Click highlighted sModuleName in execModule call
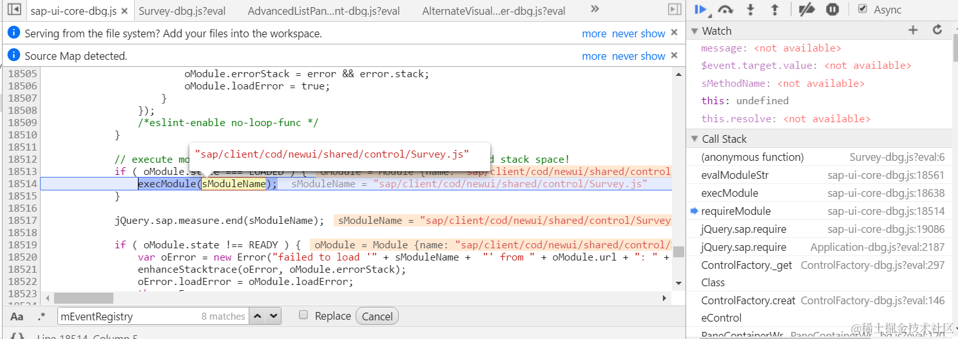The image size is (958, 339). tap(234, 184)
